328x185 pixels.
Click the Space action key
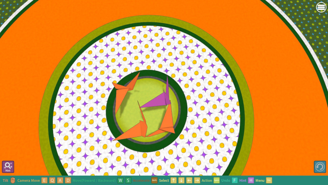[216, 180]
